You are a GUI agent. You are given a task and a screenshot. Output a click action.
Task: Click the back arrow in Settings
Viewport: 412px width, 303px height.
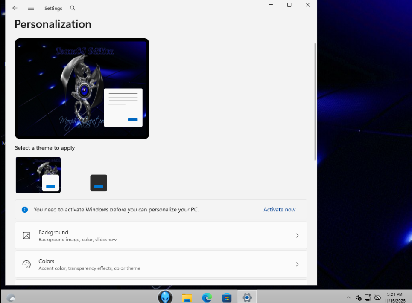[15, 8]
